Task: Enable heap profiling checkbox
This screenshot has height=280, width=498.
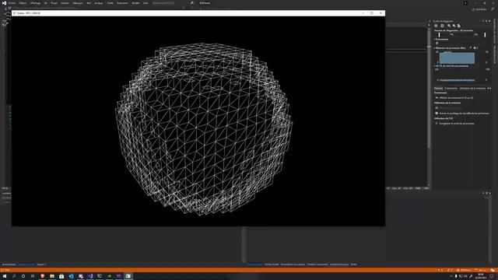Action: [437, 113]
